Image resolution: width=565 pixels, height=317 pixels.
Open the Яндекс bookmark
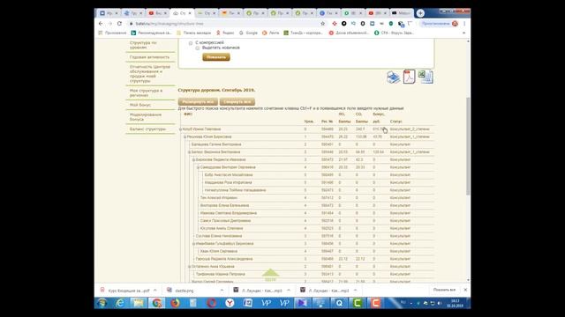click(x=225, y=33)
